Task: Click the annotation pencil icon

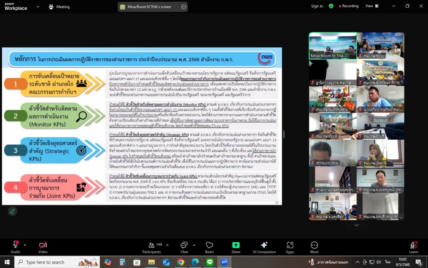Action: click(x=12, y=211)
